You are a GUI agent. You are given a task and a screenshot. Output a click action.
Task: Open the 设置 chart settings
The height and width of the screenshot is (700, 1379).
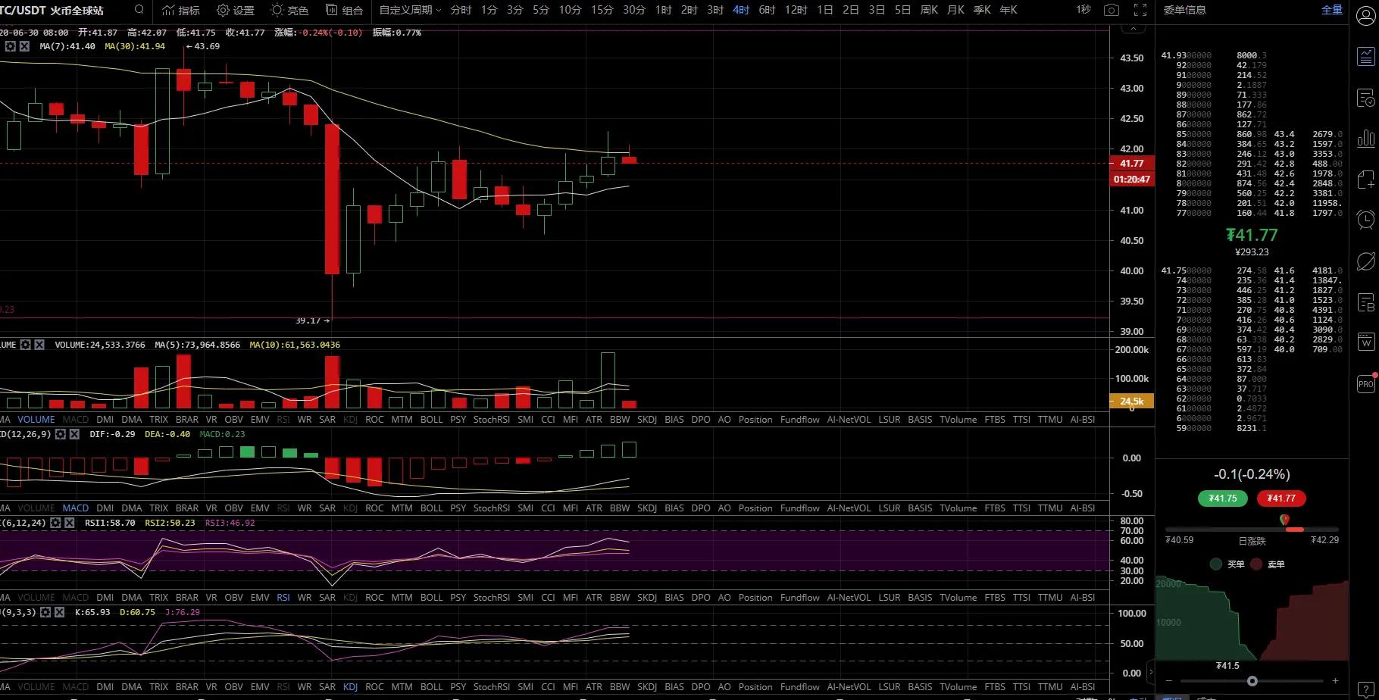click(x=236, y=10)
